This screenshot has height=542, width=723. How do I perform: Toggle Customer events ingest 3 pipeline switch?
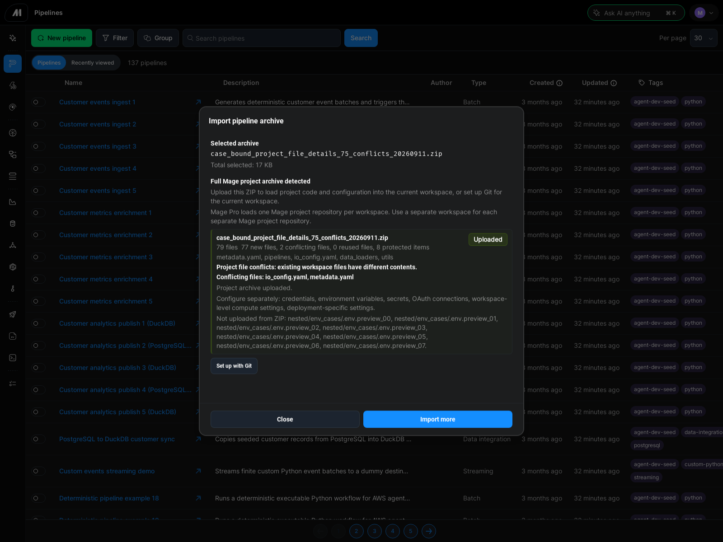38,146
